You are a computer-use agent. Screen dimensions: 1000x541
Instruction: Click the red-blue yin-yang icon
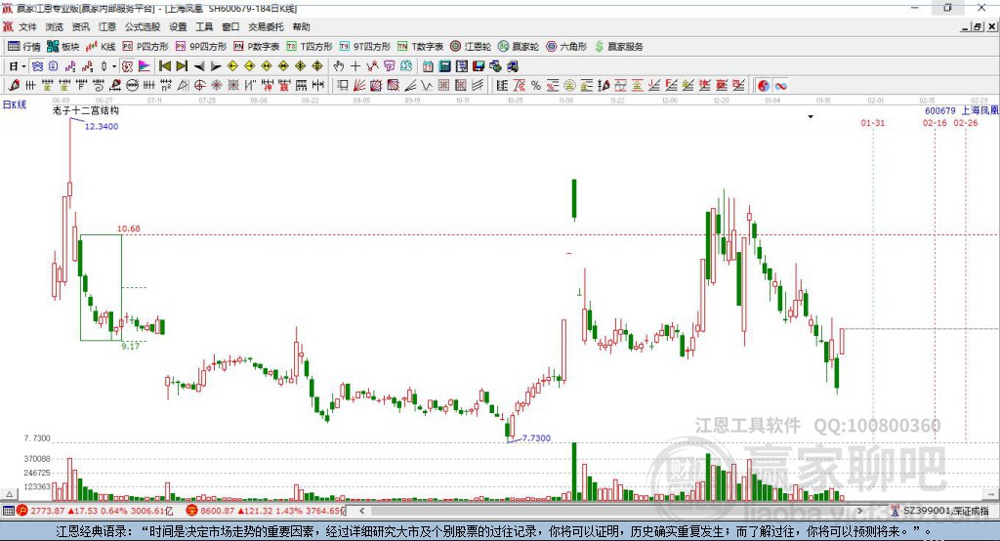(x=764, y=86)
